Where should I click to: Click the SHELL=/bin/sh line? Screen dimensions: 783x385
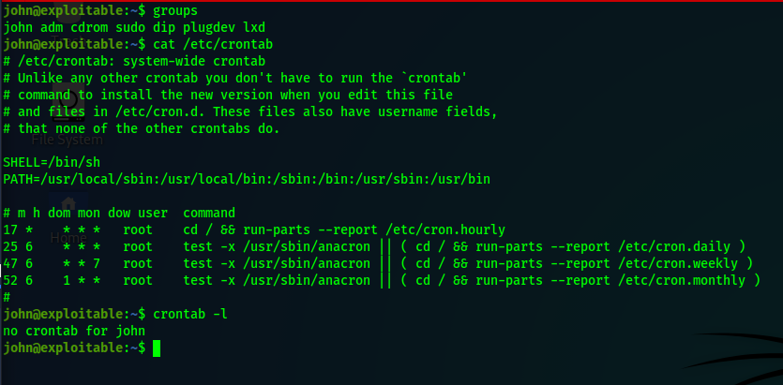53,162
